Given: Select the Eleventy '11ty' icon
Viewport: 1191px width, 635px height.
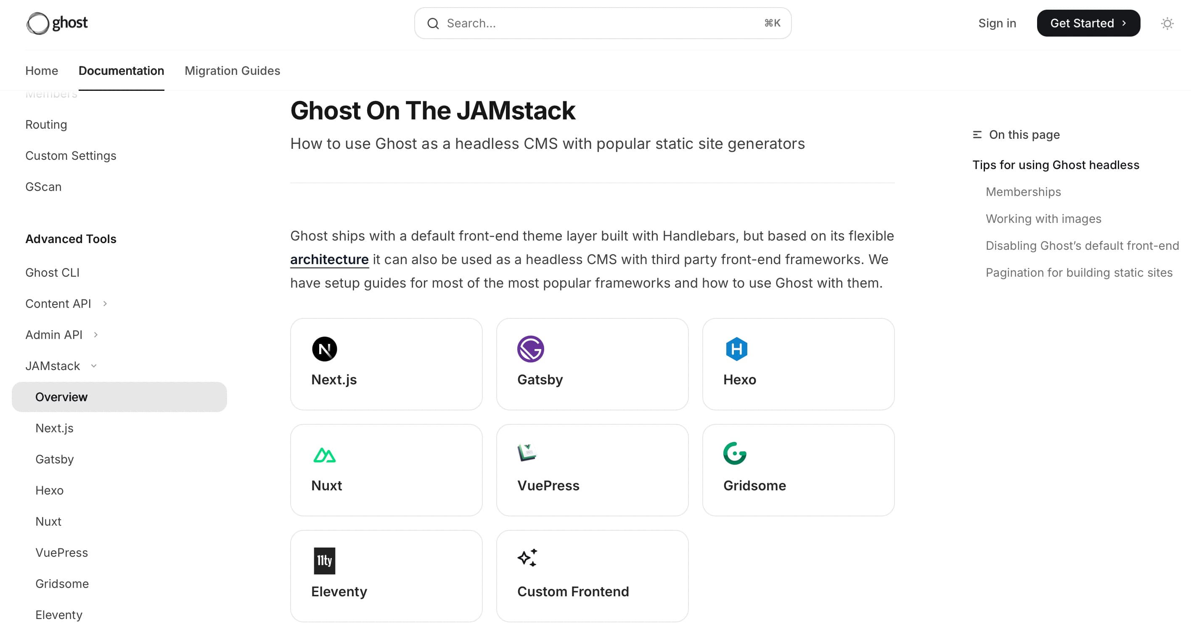Looking at the screenshot, I should point(324,561).
